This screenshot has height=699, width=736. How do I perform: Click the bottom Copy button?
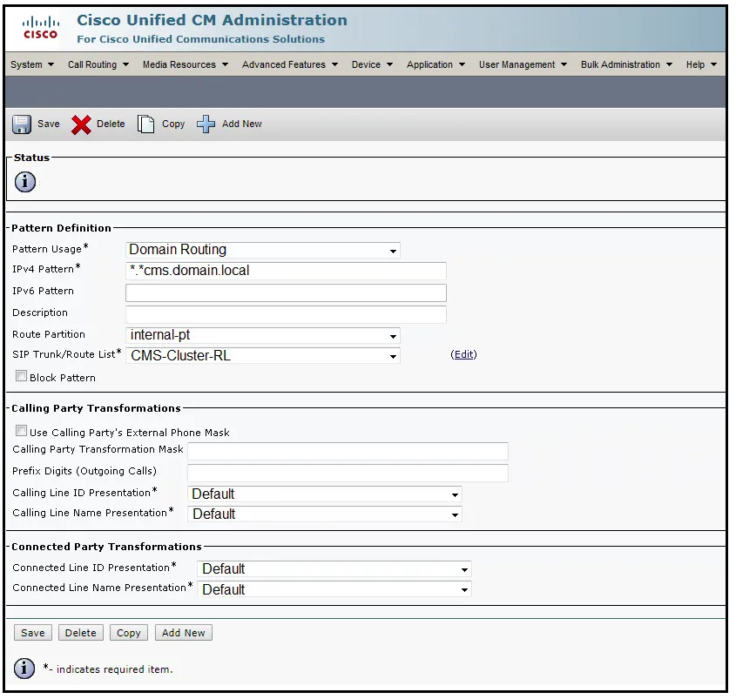click(129, 633)
